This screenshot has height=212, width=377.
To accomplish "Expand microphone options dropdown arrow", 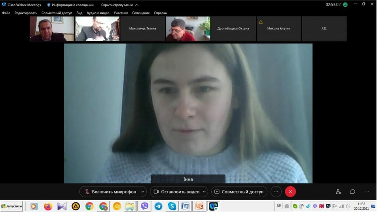I will point(143,192).
